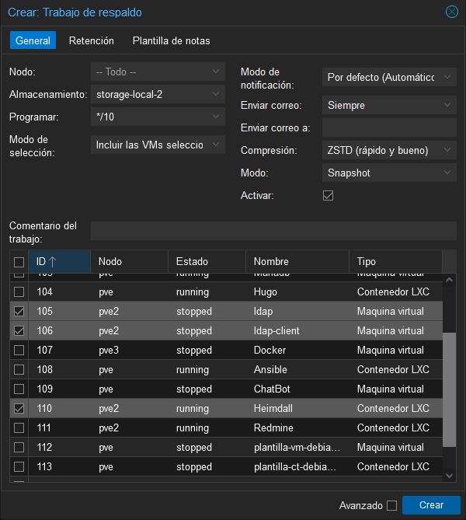The height and width of the screenshot is (520, 466).
Task: Select the General tab
Action: (33, 40)
